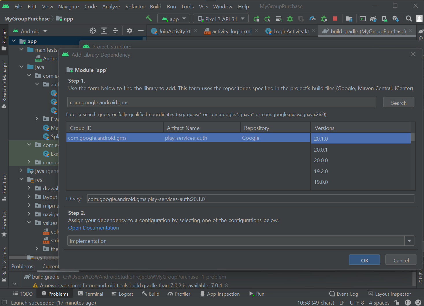Viewport: 424px width, 306px height.
Task: Click the Search button in the dialog
Action: click(x=399, y=102)
